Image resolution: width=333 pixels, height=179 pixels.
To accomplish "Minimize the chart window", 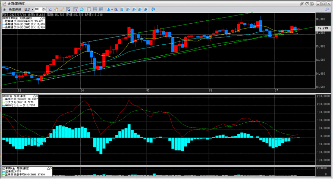I will point(318,4).
